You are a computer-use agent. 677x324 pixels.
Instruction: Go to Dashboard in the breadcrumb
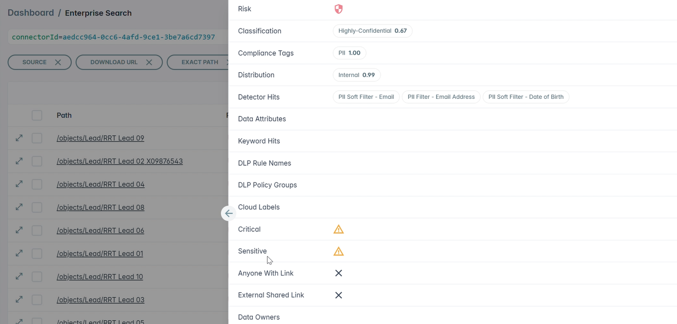(x=31, y=13)
